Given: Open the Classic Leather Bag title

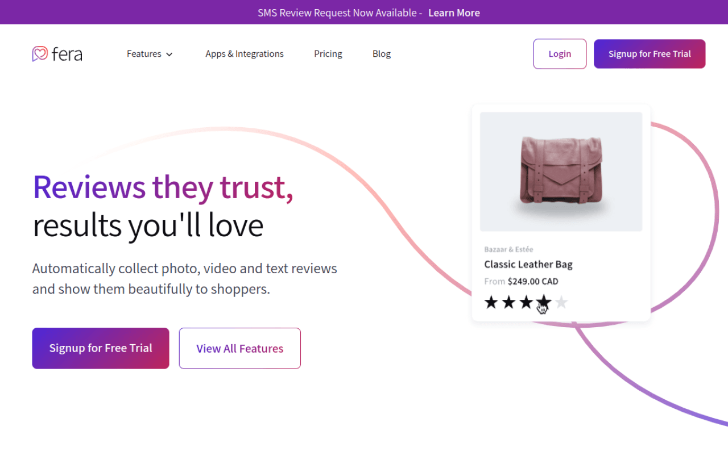Looking at the screenshot, I should pyautogui.click(x=528, y=264).
